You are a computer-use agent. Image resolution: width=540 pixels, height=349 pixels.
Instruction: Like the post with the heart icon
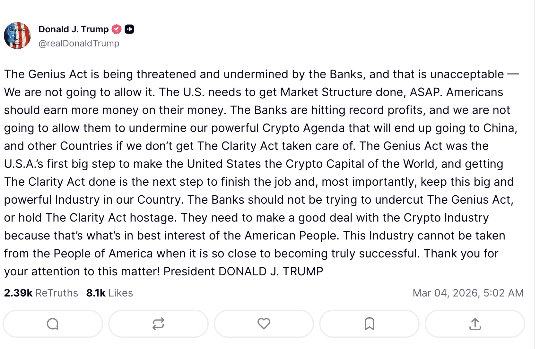click(x=264, y=324)
